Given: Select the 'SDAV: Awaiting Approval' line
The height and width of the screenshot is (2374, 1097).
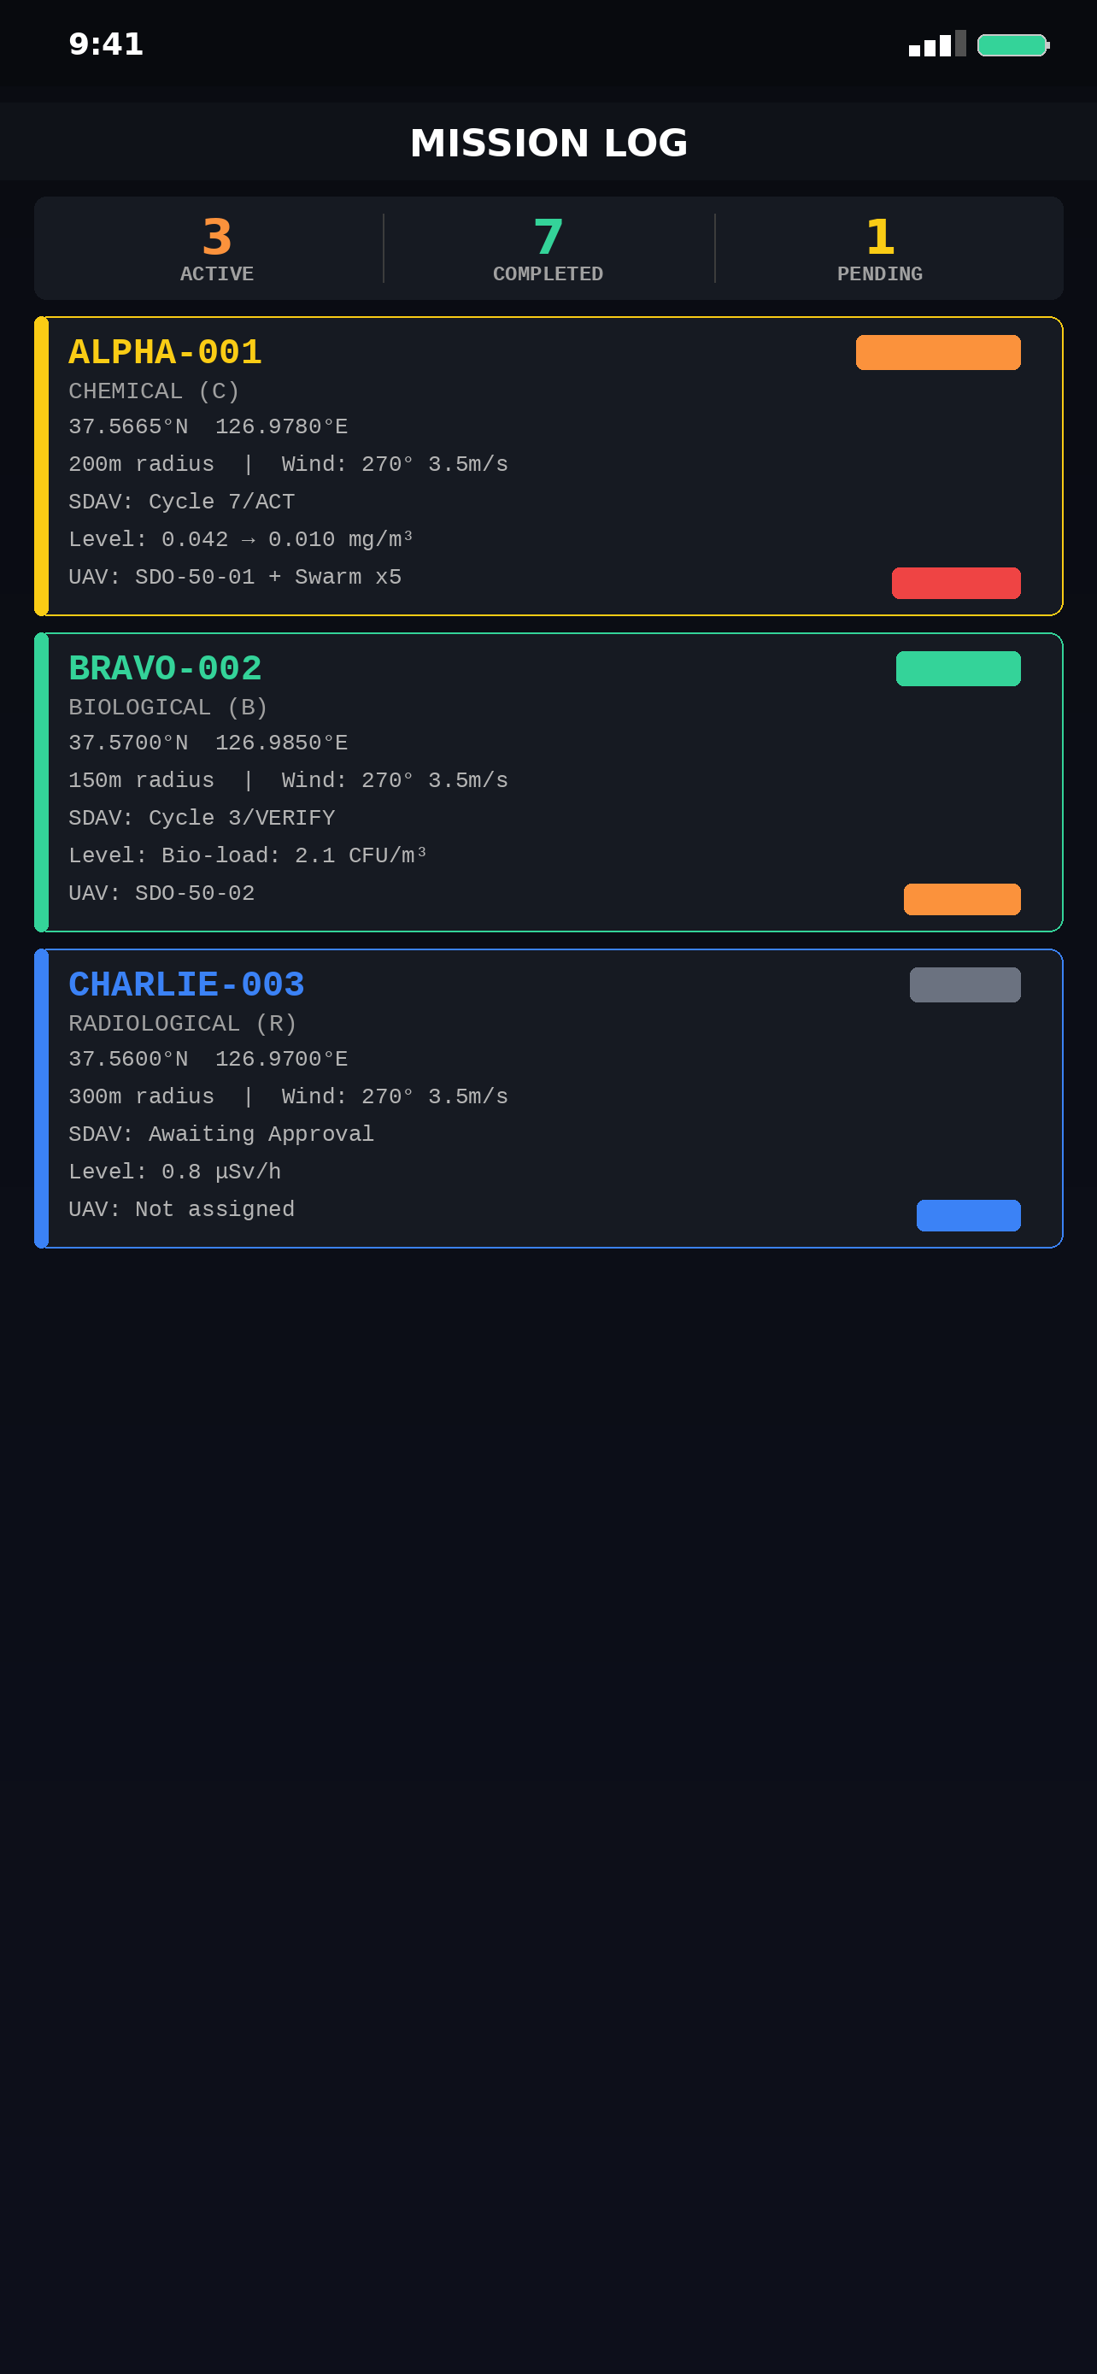Looking at the screenshot, I should point(221,1135).
